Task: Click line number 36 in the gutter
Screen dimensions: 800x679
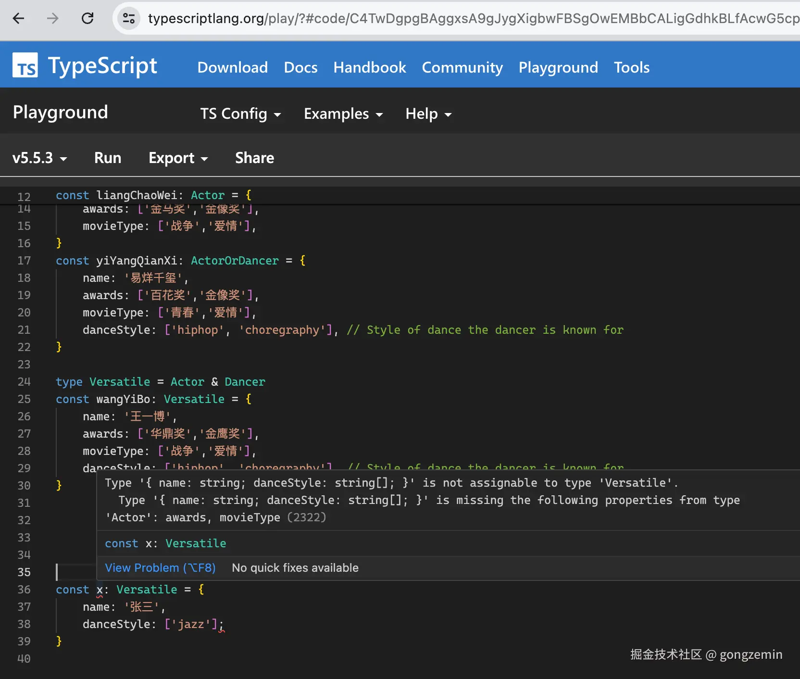Action: [24, 590]
